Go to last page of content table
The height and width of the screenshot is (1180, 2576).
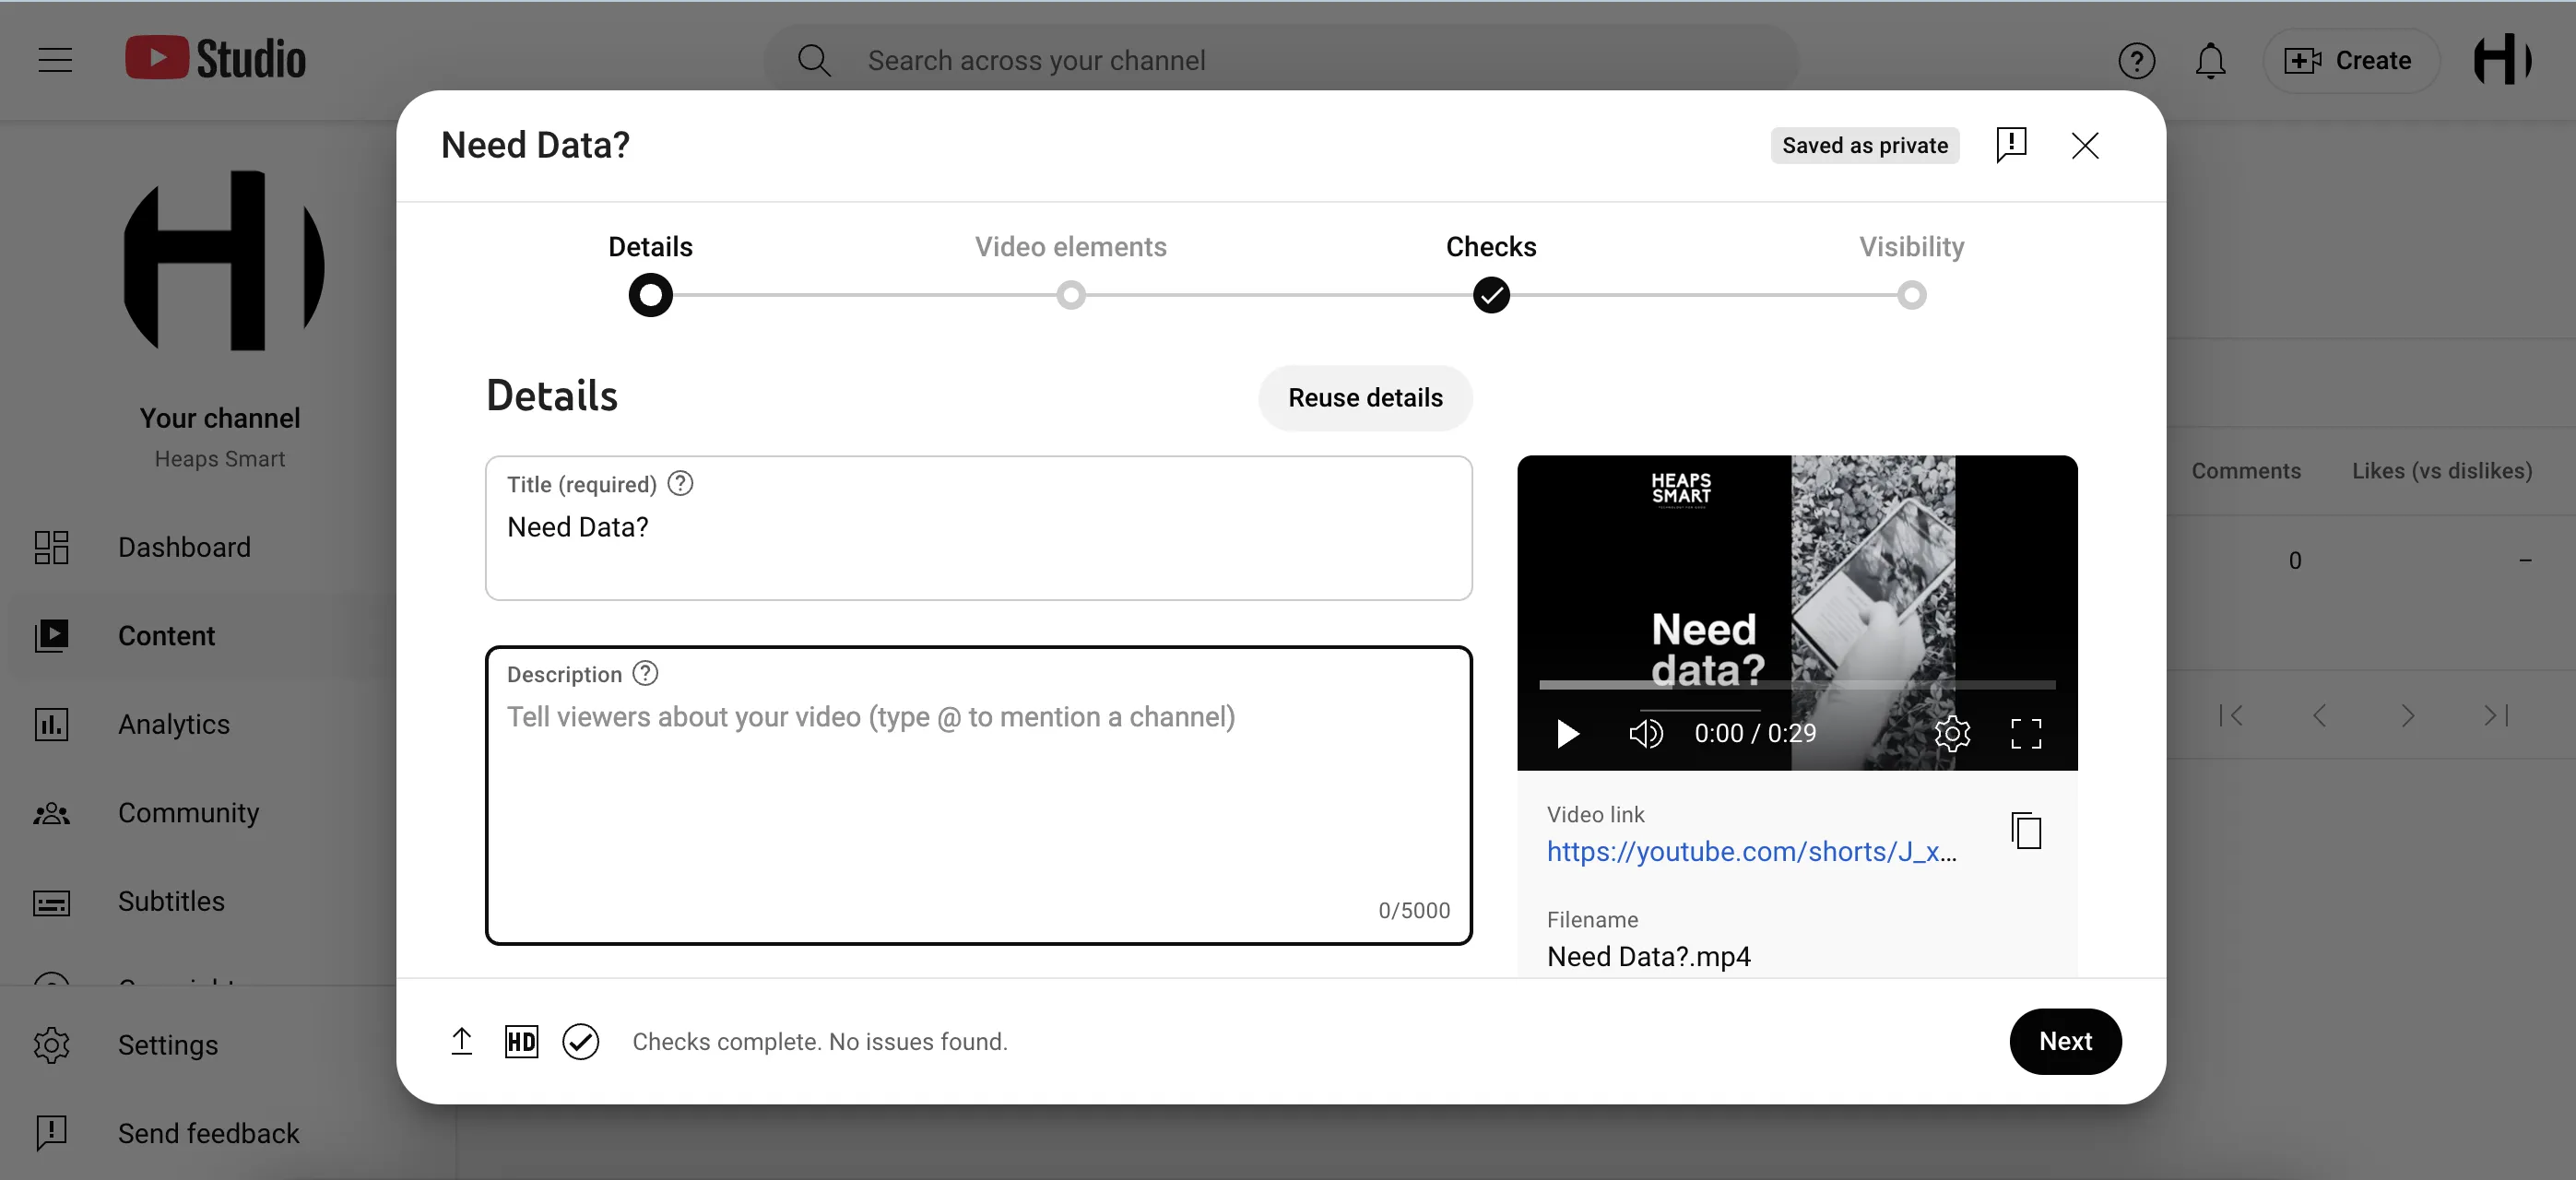point(2496,715)
